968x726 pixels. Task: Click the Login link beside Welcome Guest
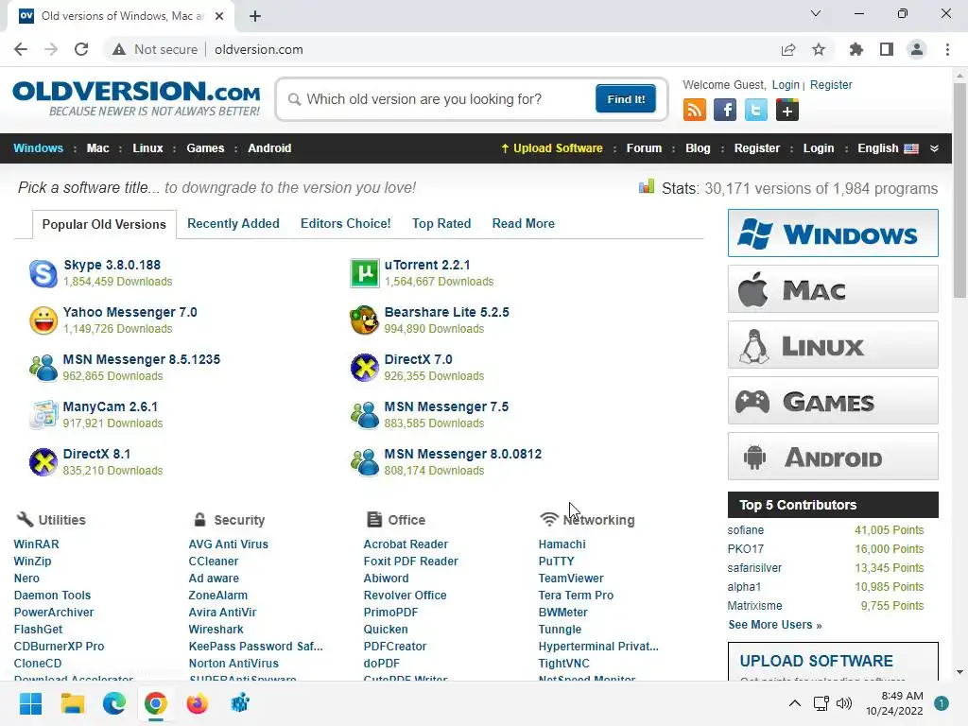[x=786, y=84]
